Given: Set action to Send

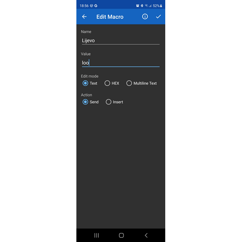Looking at the screenshot, I should 85,102.
